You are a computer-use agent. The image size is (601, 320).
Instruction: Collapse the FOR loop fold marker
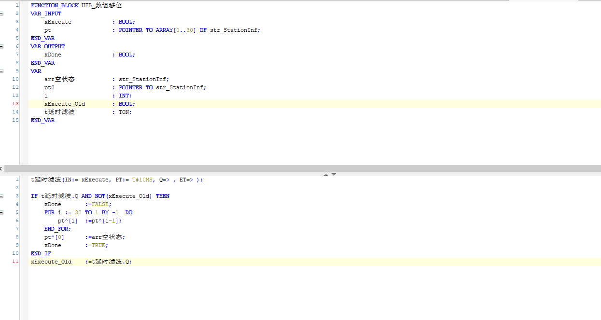tap(1, 212)
